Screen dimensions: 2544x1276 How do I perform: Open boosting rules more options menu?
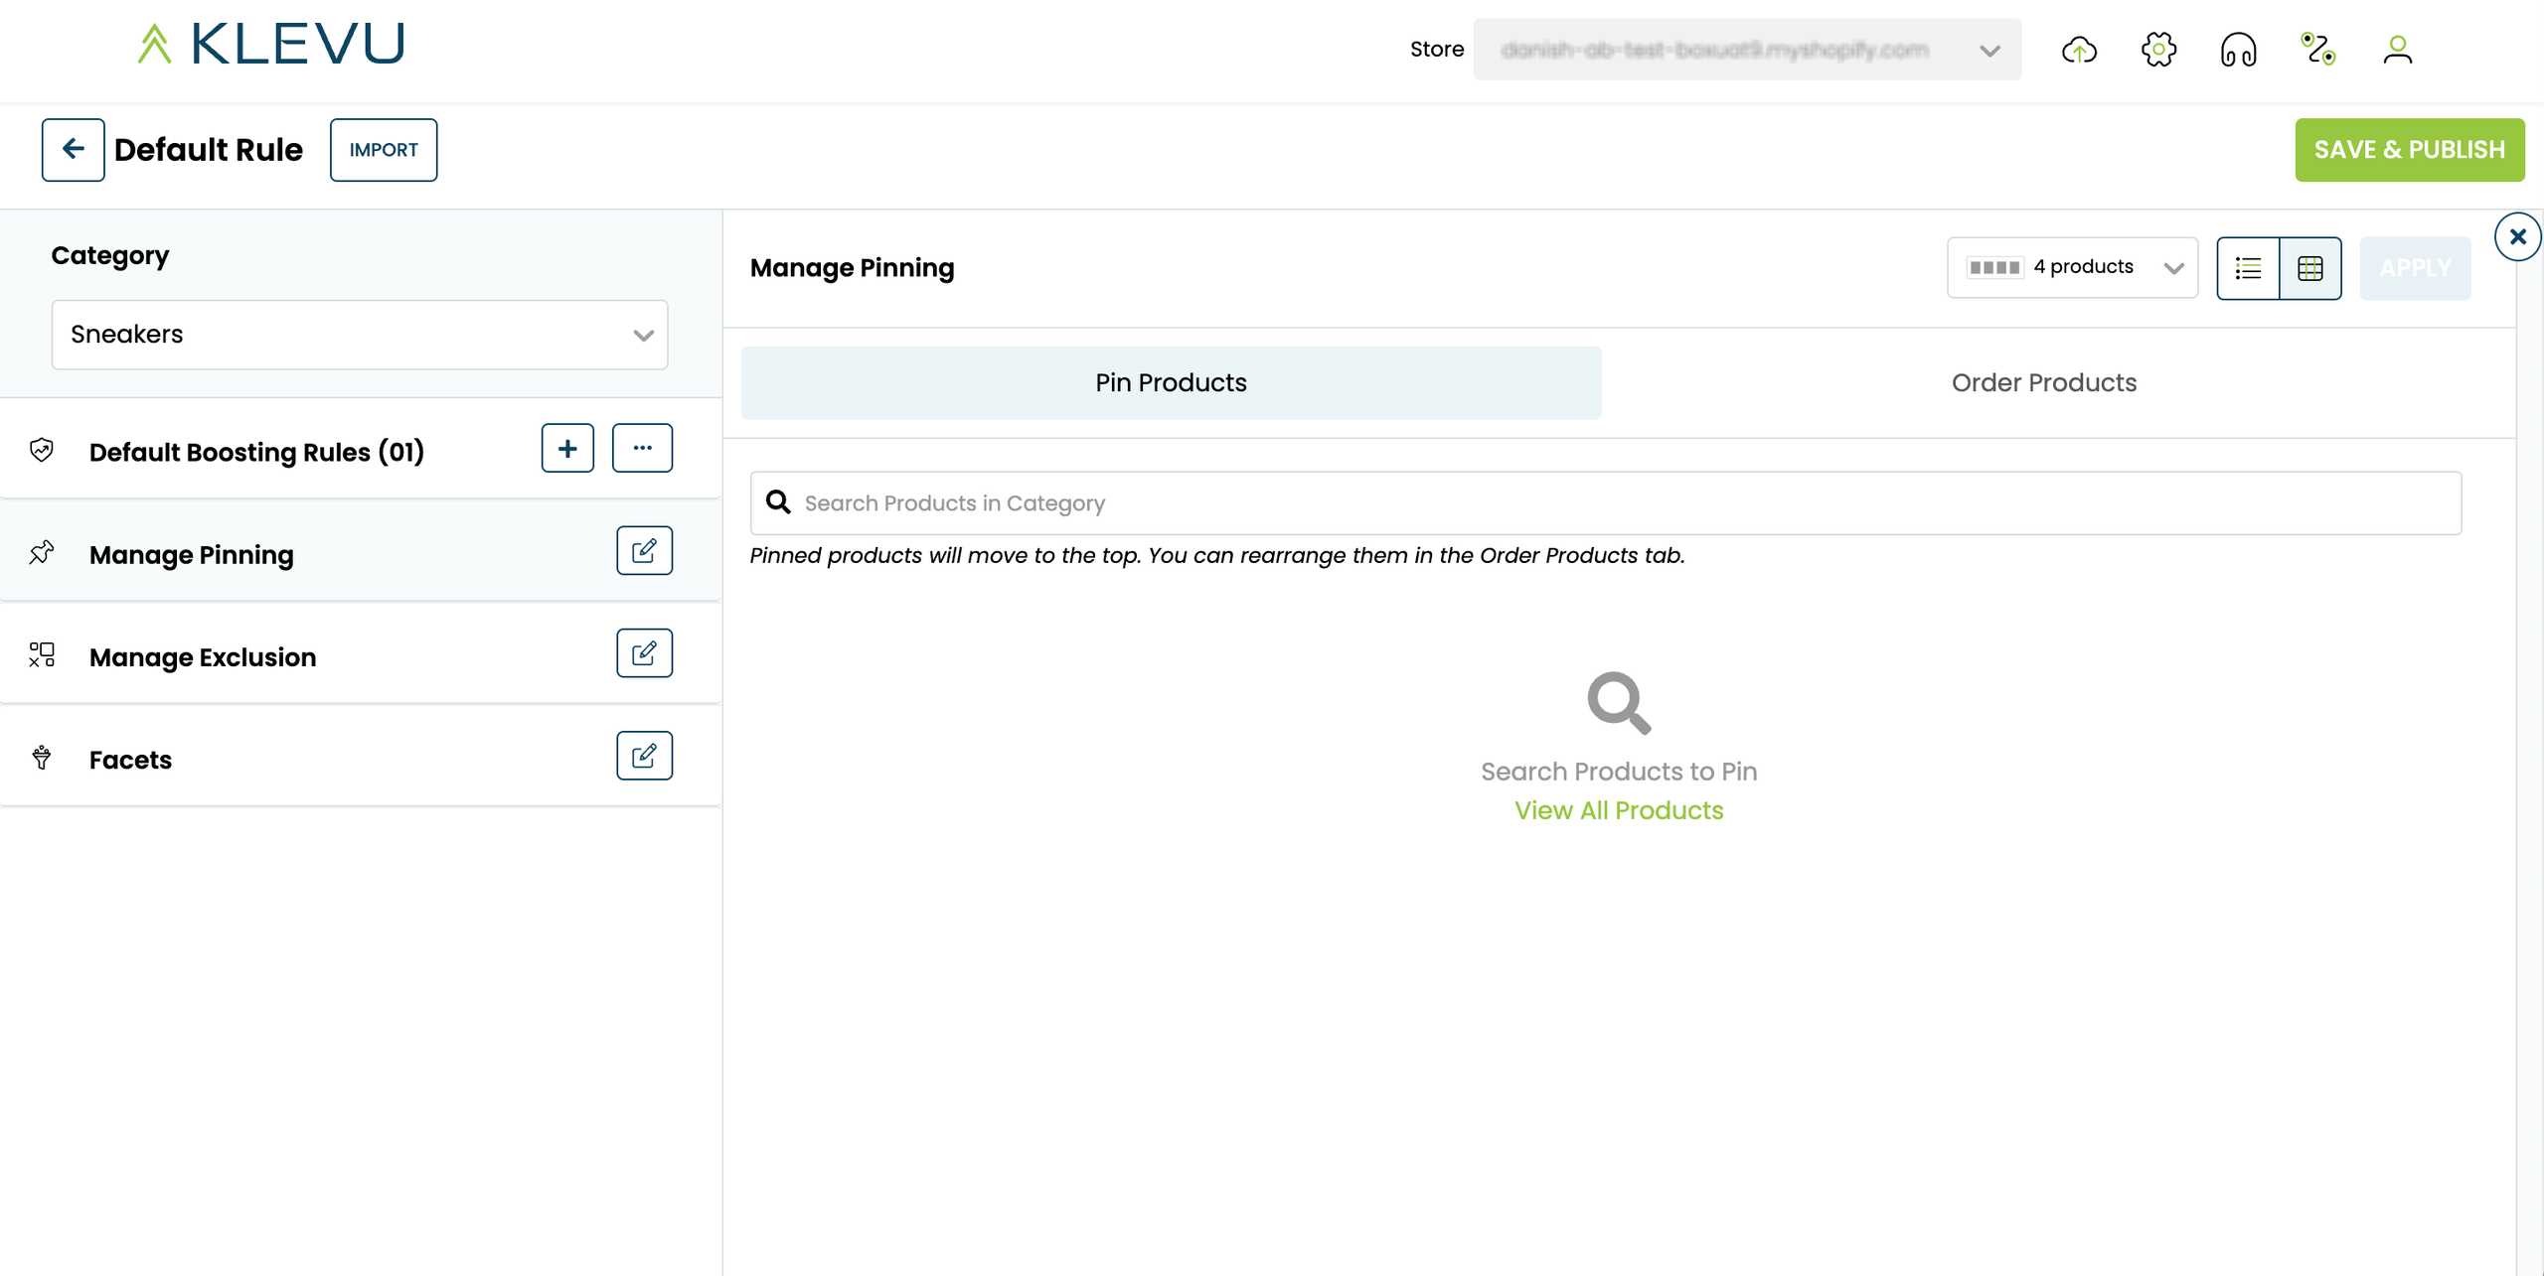pyautogui.click(x=642, y=448)
